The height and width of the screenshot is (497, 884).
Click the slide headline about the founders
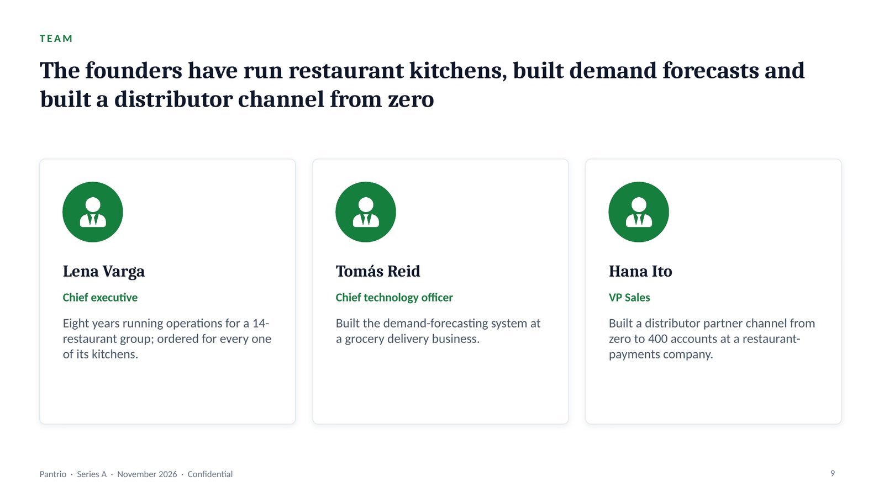pyautogui.click(x=422, y=84)
